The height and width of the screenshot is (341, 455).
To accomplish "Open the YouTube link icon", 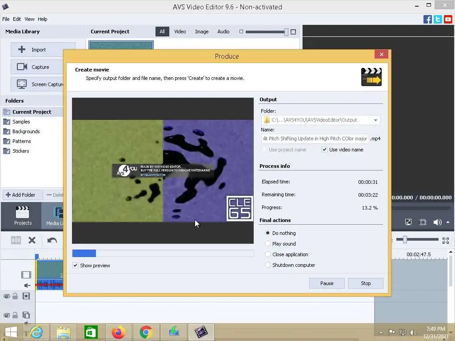I will pyautogui.click(x=448, y=20).
